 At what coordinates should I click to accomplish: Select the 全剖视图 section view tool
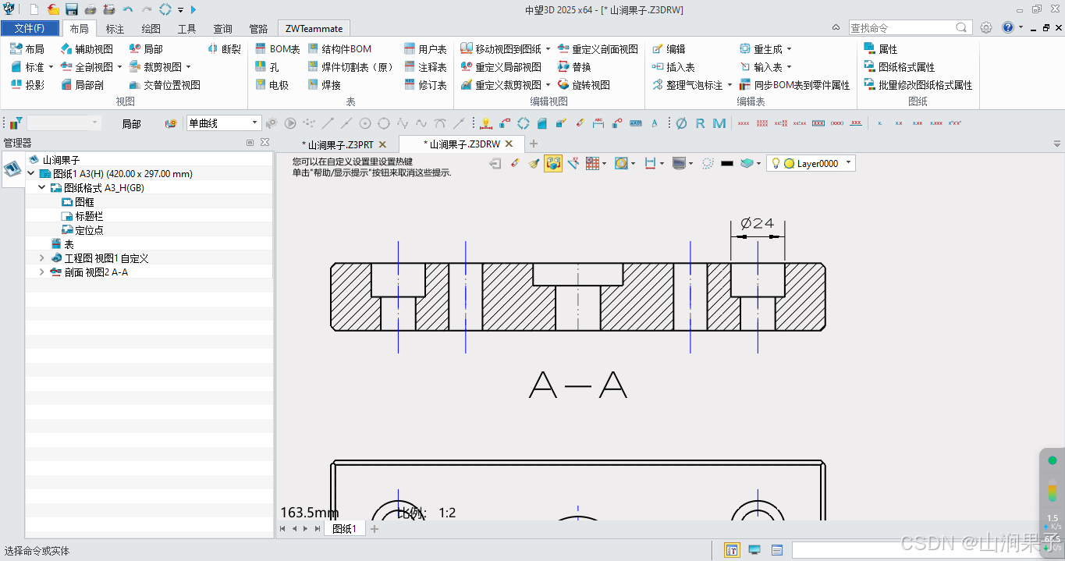[87, 67]
